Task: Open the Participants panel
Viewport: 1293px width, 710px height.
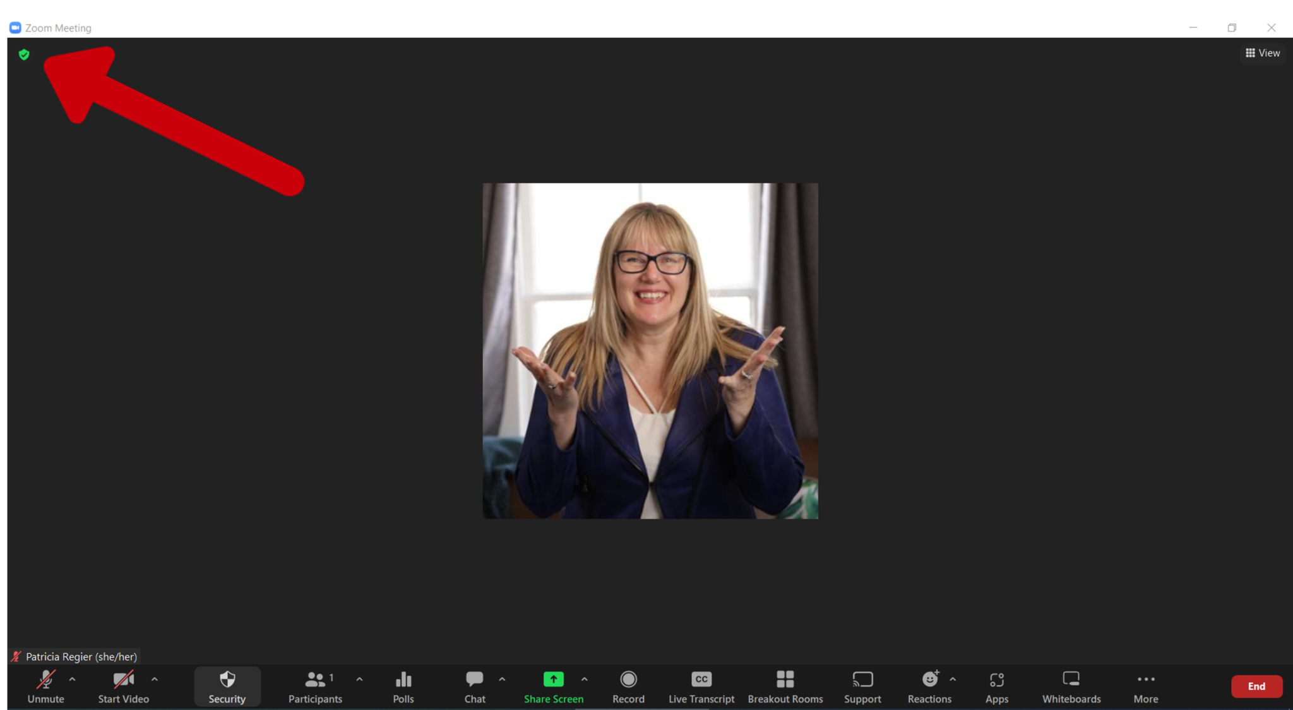Action: [x=315, y=686]
